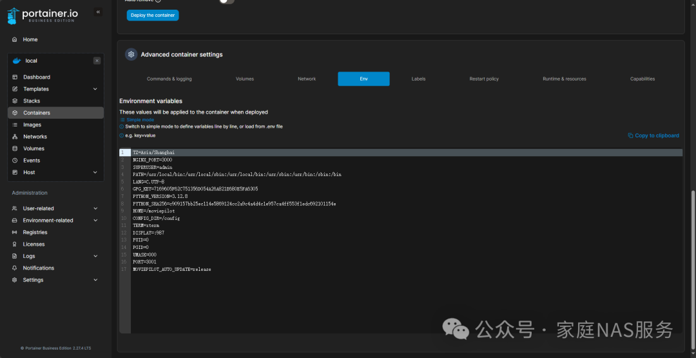Expand the Host menu chevron
This screenshot has width=696, height=358.
(x=95, y=172)
